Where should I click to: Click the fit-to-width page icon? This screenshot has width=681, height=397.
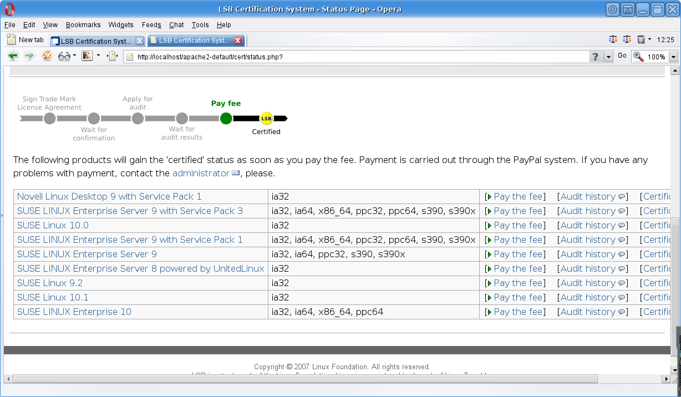point(113,56)
